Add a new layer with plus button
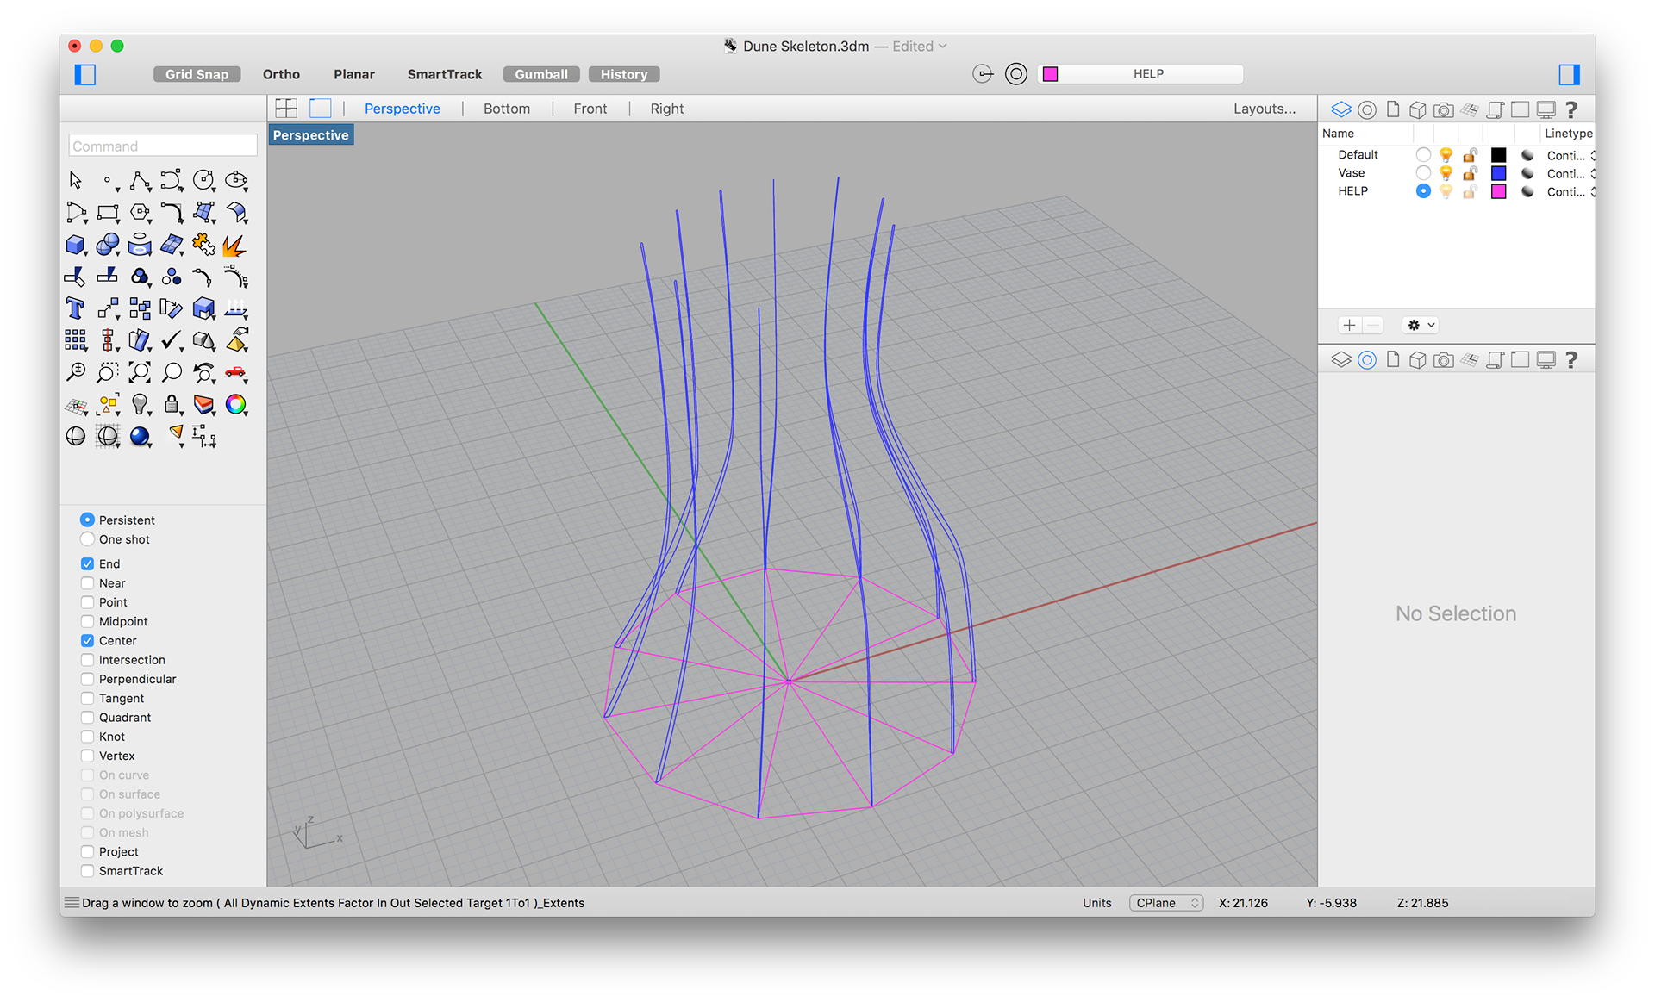Image resolution: width=1655 pixels, height=1002 pixels. [x=1349, y=325]
